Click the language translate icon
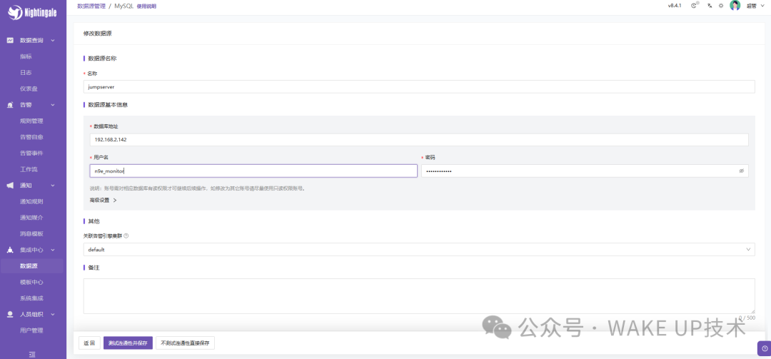This screenshot has height=359, width=771. (710, 6)
